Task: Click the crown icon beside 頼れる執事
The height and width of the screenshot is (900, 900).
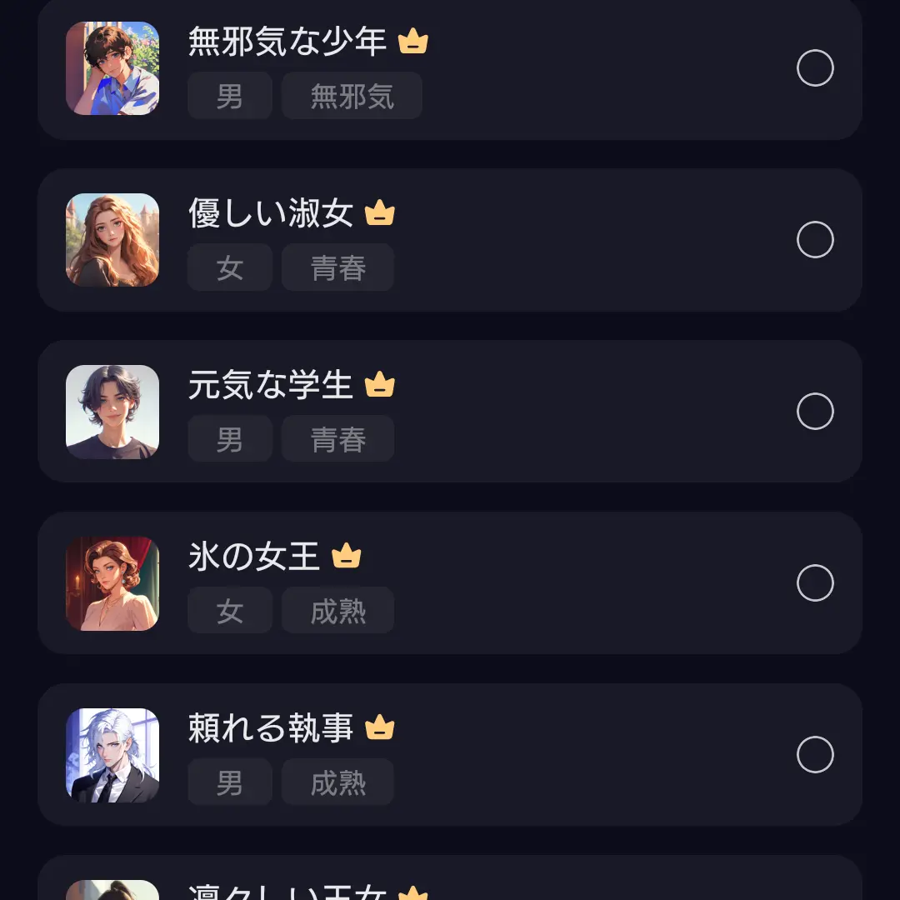Action: pos(381,728)
